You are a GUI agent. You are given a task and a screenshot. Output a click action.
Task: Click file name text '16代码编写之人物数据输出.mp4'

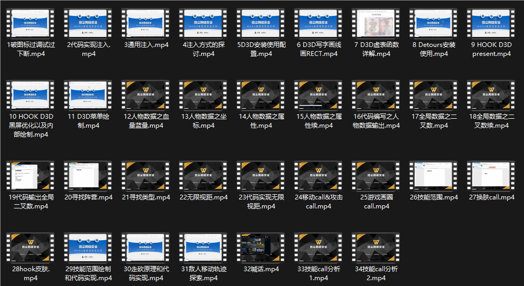point(376,121)
